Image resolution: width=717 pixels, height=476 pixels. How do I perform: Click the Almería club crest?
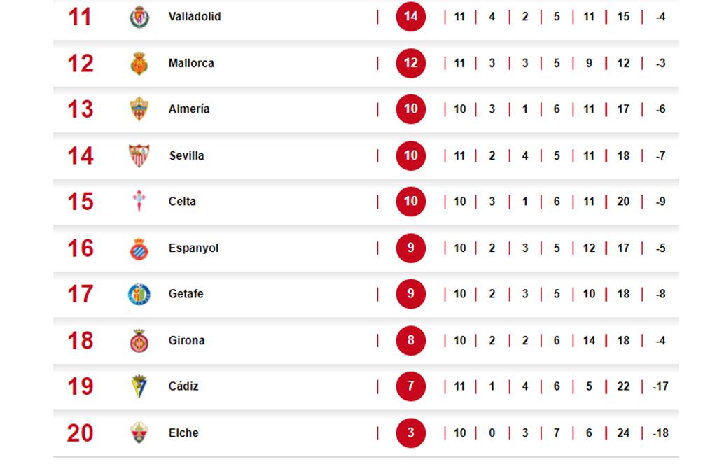tap(139, 109)
